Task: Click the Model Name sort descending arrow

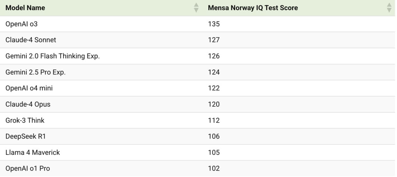Action: tap(196, 10)
